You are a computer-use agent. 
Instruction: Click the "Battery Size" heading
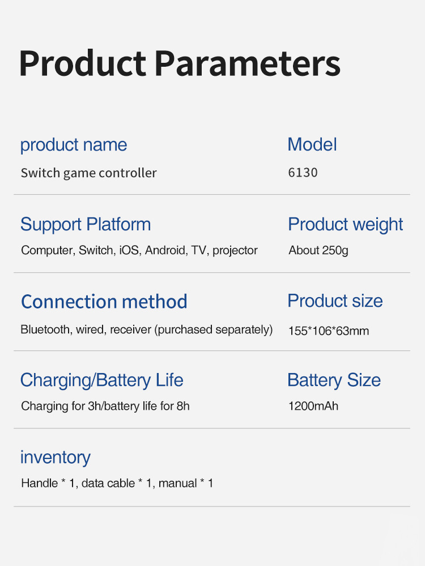(x=334, y=380)
